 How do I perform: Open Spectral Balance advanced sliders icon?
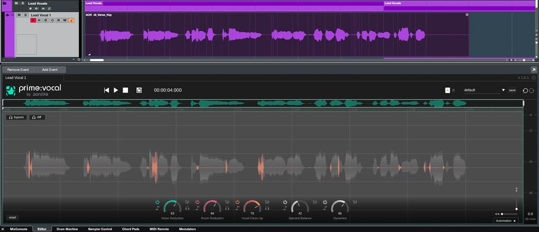tap(315, 202)
